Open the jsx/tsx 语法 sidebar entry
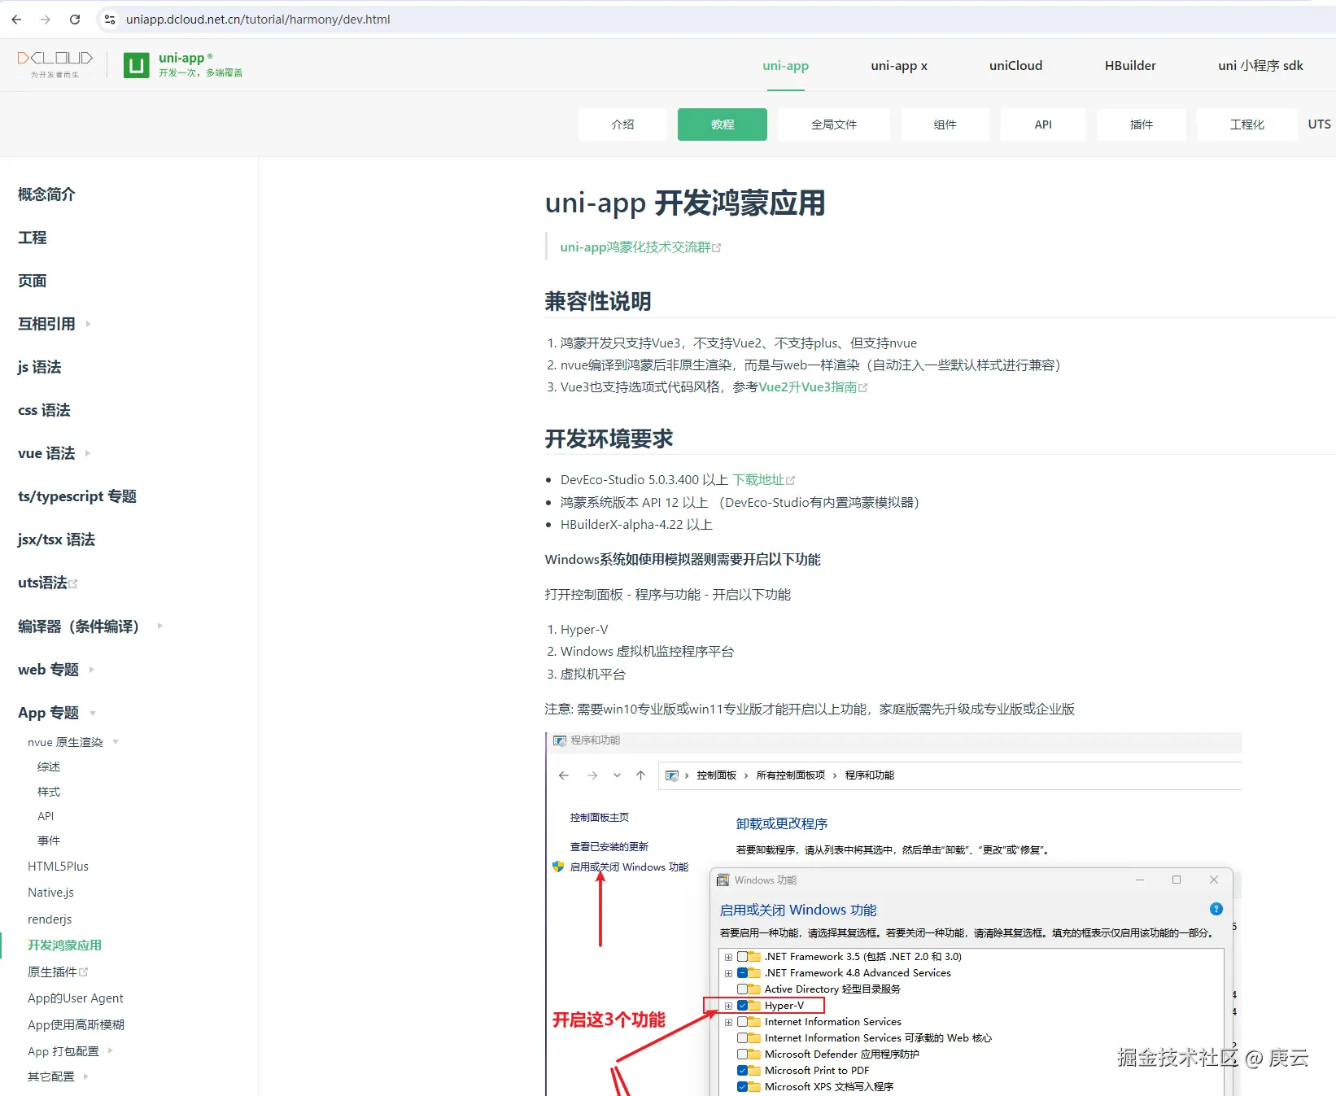 [x=56, y=539]
